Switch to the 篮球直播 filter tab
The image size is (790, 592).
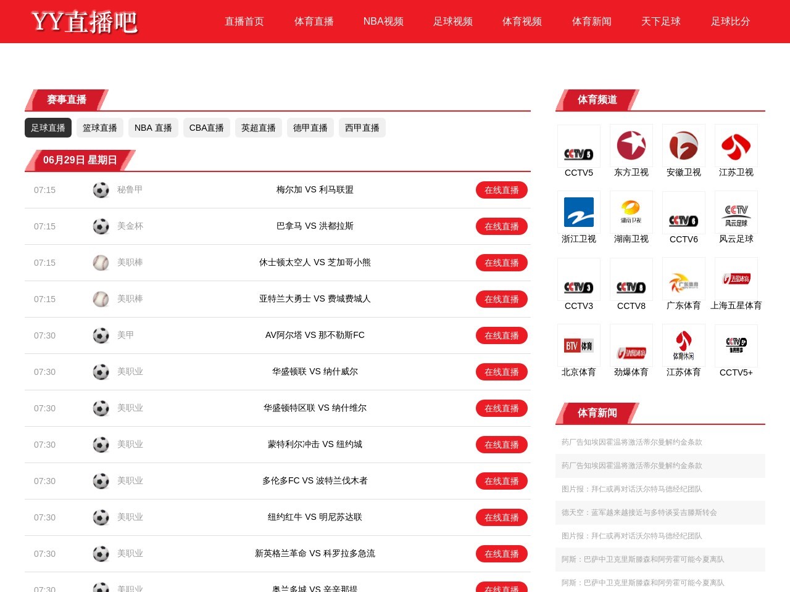100,128
